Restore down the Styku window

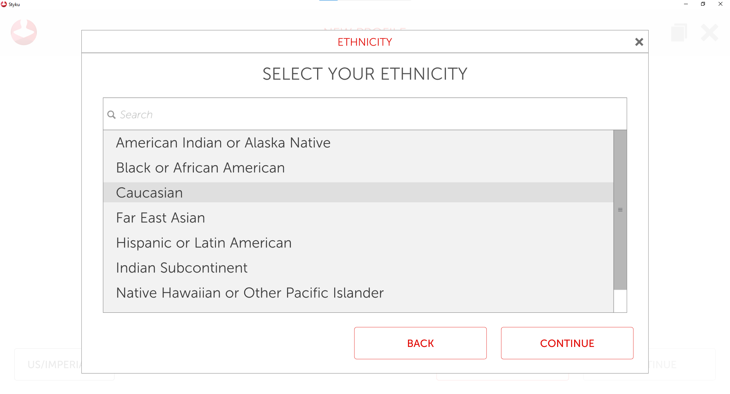(703, 4)
